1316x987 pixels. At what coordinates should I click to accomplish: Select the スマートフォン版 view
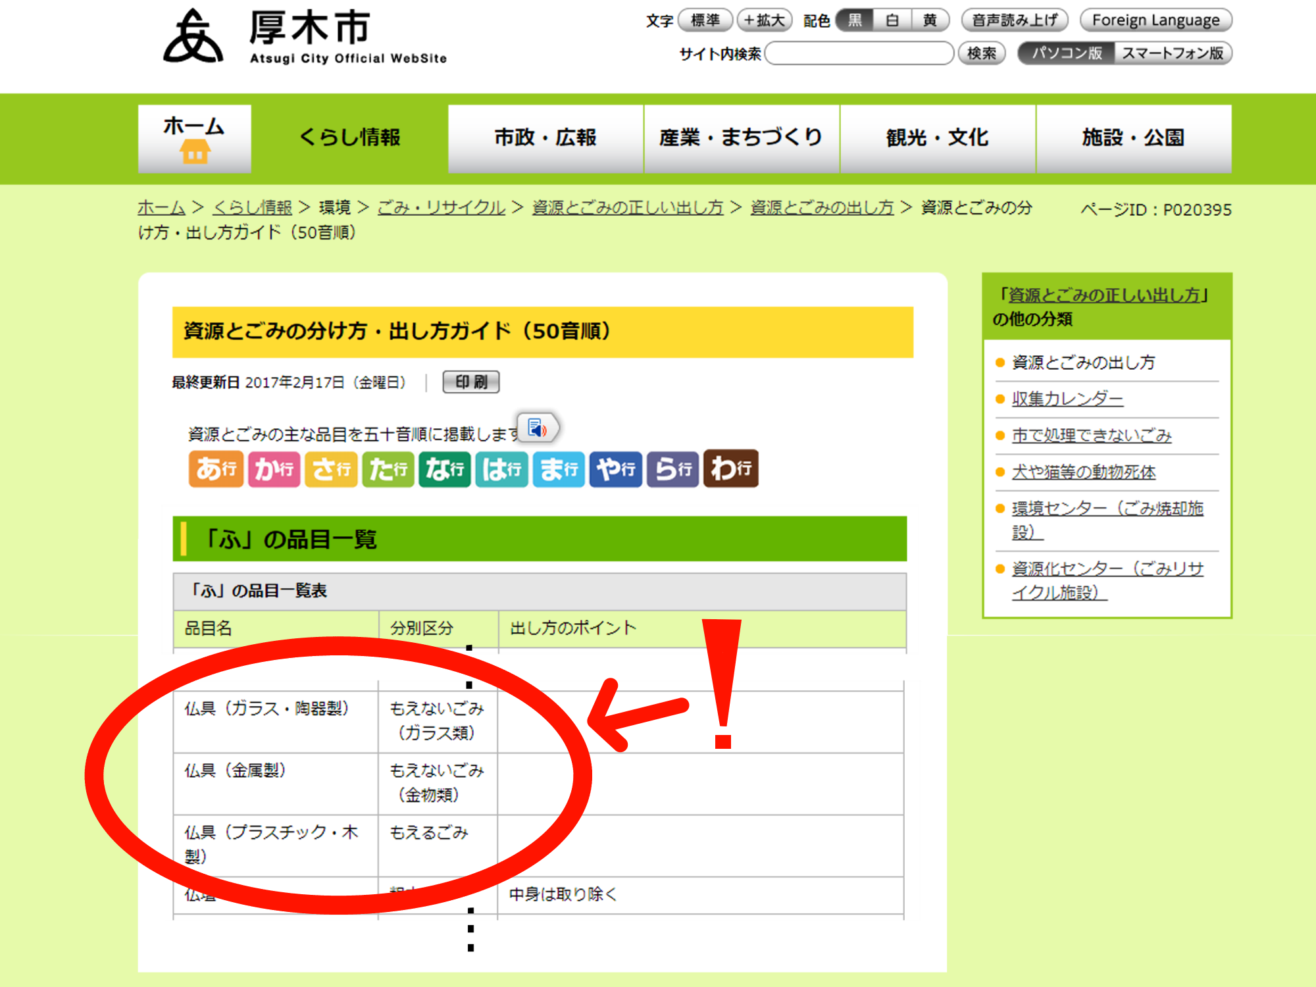pos(1173,53)
